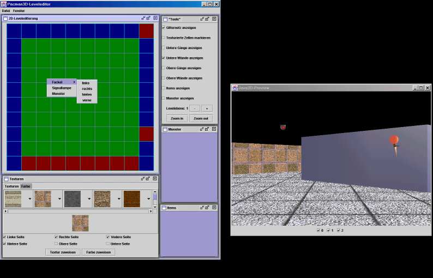The width and height of the screenshot is (433, 278).
Task: Check the Obere Seite option
Action: coord(56,244)
